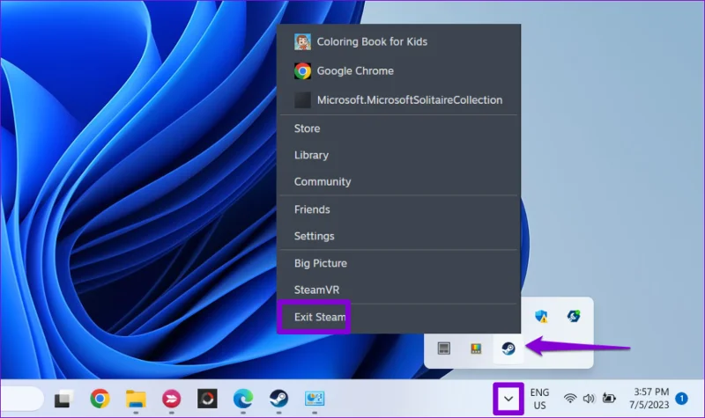705x418 pixels.
Task: Click Windows Security shield tray icon
Action: point(541,316)
